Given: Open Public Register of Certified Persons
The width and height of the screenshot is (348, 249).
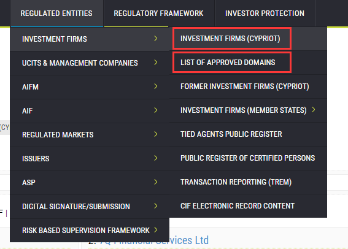Looking at the screenshot, I should [x=248, y=158].
